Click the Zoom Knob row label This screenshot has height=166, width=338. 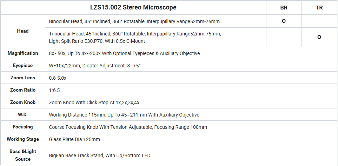point(22,102)
